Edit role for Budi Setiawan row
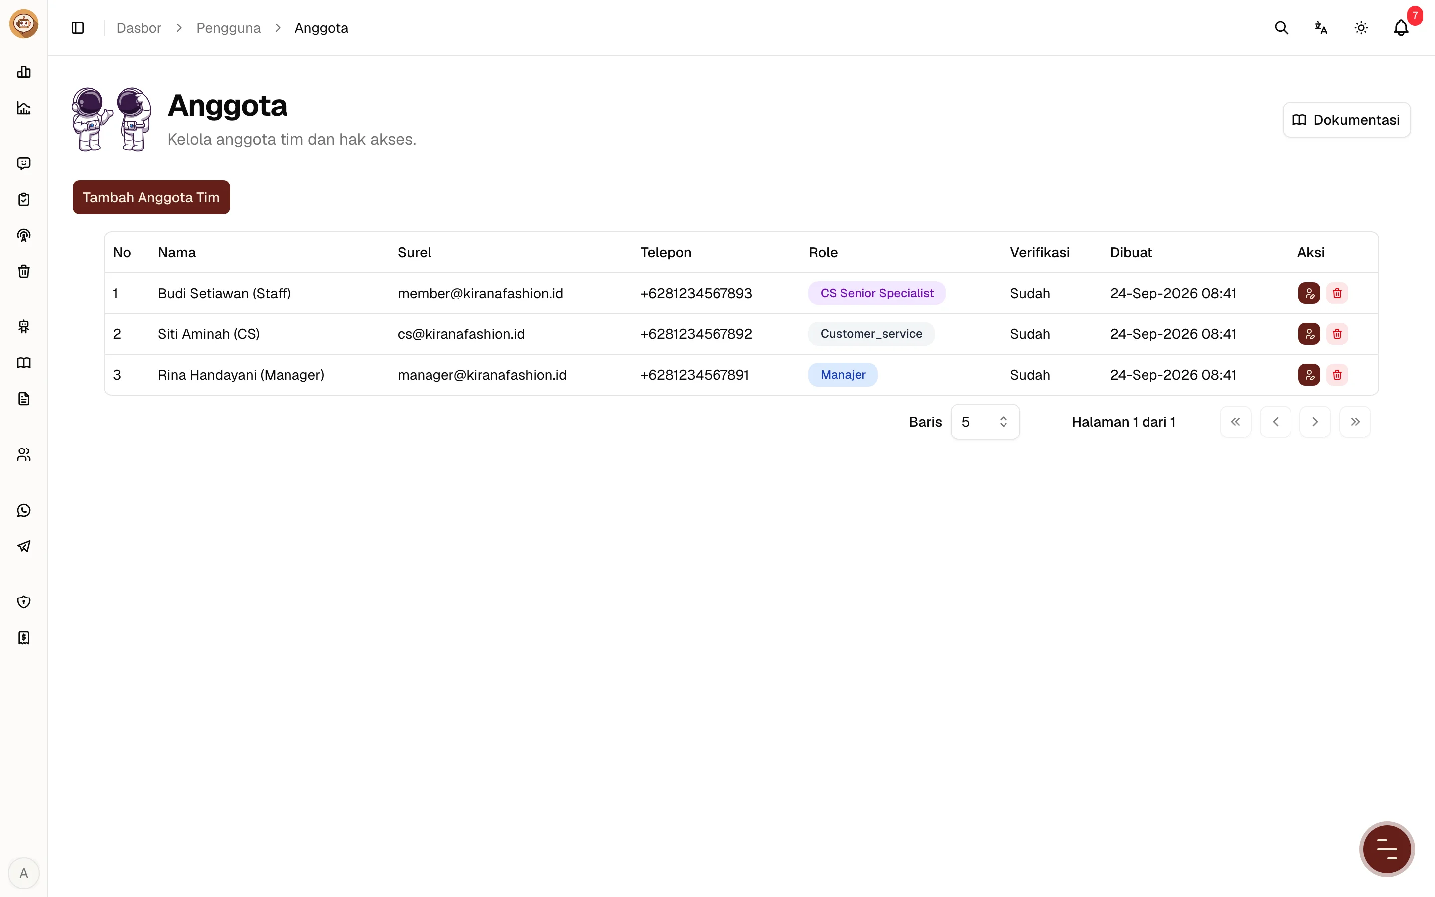 (x=1309, y=293)
